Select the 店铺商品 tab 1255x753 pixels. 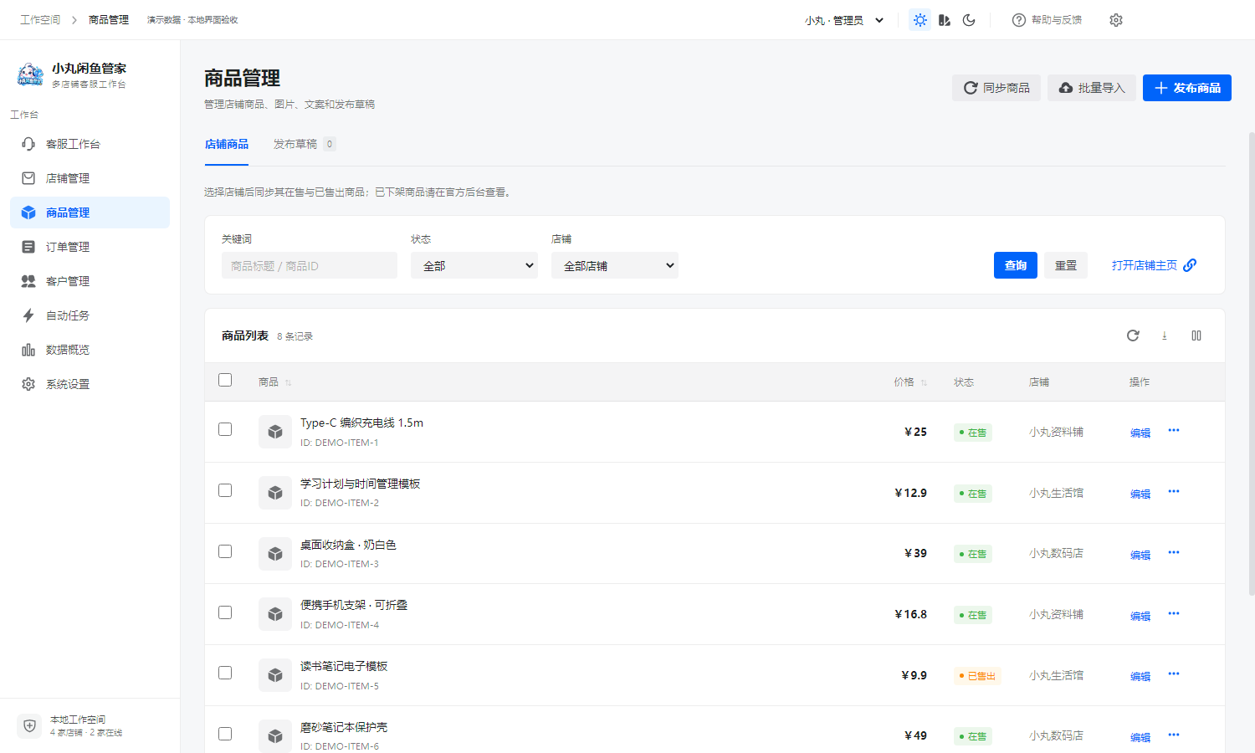tap(227, 144)
